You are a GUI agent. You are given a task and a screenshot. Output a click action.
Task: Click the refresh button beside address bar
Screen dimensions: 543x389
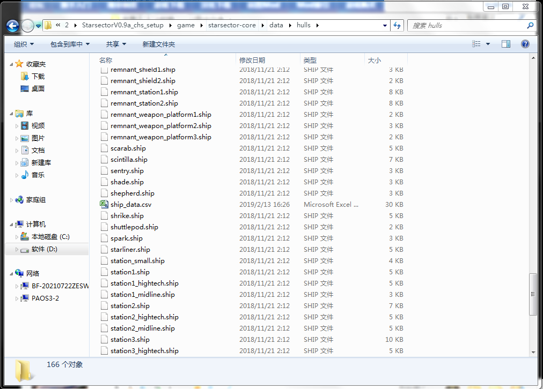tap(397, 25)
